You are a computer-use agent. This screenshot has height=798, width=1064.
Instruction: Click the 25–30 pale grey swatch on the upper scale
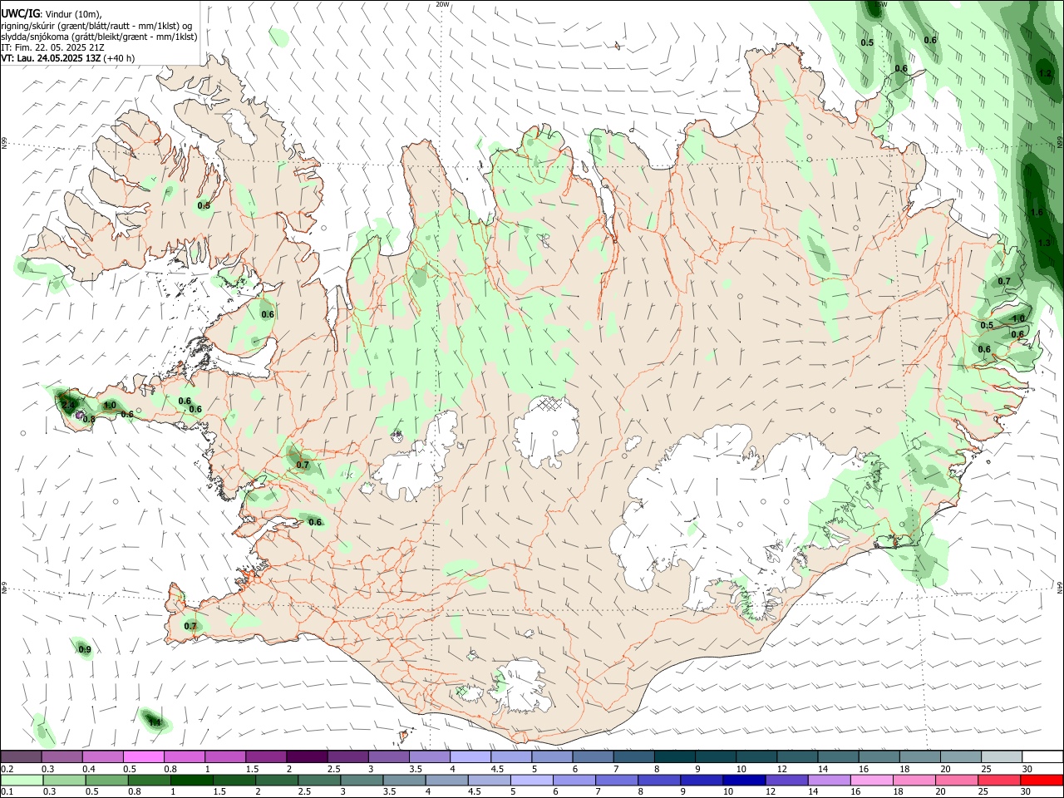[x=1001, y=757]
